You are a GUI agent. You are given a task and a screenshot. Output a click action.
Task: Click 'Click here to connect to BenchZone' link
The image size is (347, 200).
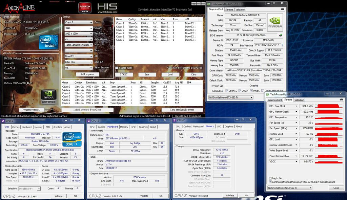pyautogui.click(x=185, y=68)
